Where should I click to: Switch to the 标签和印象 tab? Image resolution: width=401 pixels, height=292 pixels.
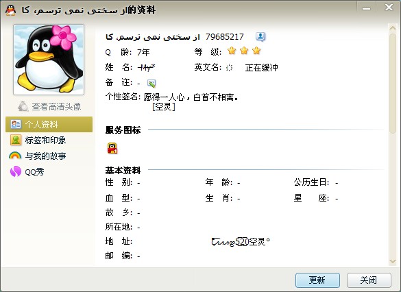(x=49, y=140)
